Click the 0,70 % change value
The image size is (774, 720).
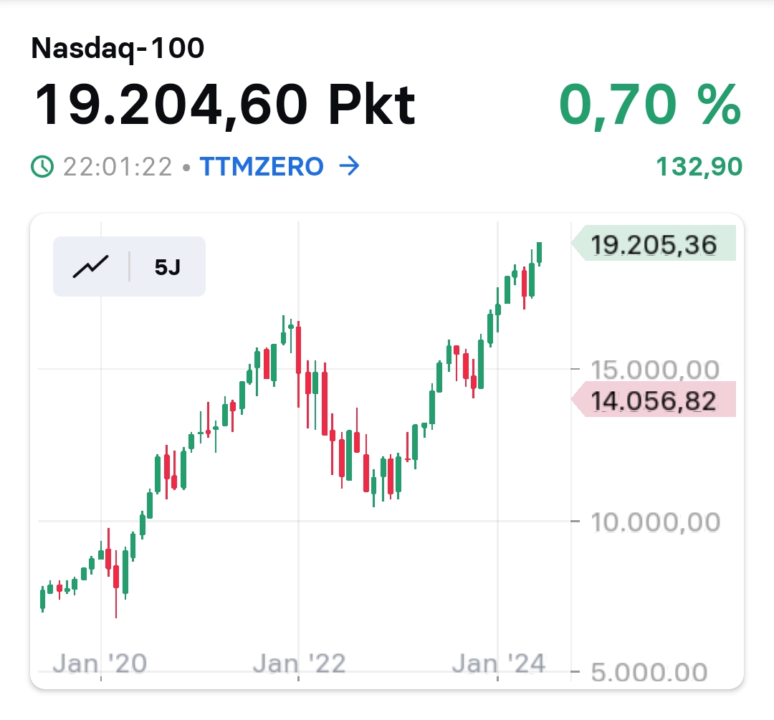point(649,105)
